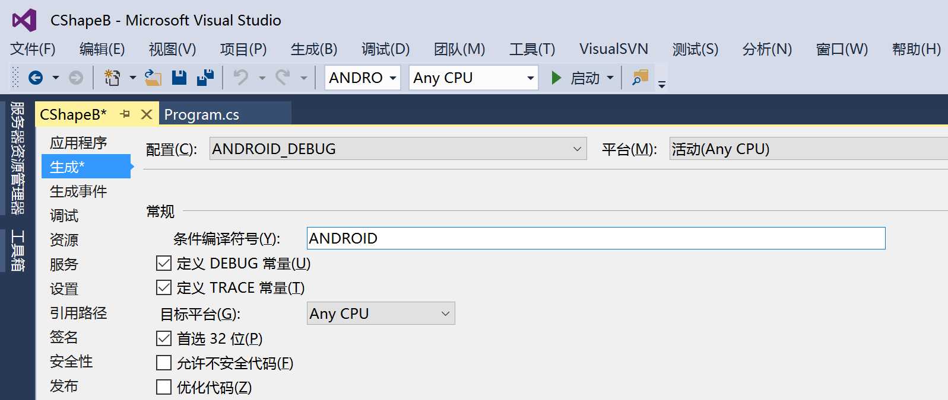
Task: Click the Undo toolbar icon
Action: click(240, 78)
